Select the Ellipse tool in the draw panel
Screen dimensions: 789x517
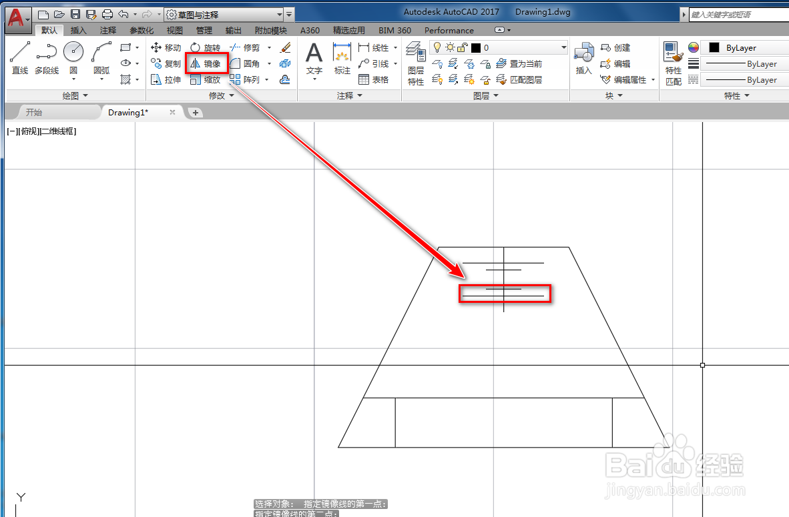(x=125, y=63)
